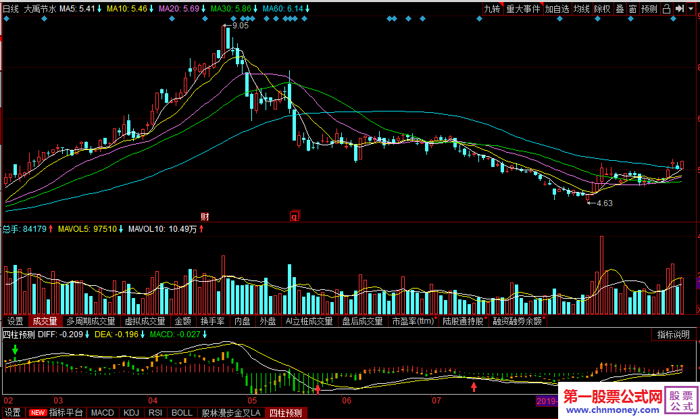
Task: Open 设置 in the volume tab row
Action: [x=15, y=321]
